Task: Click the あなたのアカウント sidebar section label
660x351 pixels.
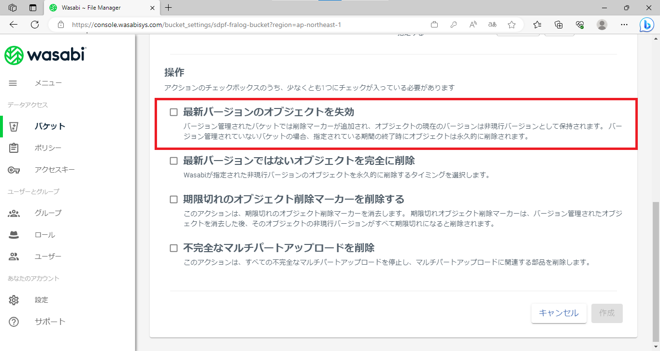Action: [33, 278]
